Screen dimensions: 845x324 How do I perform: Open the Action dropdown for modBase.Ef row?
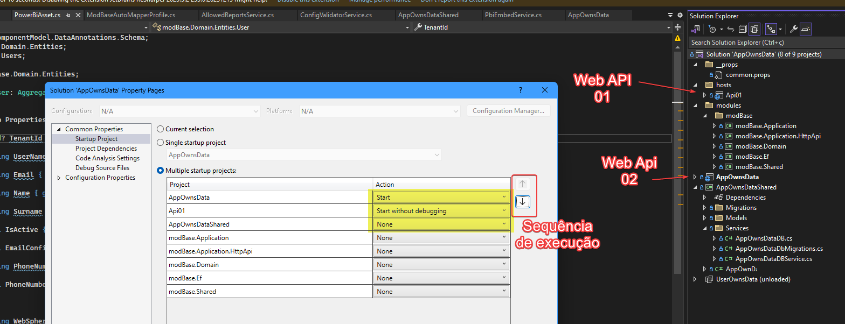click(x=441, y=278)
